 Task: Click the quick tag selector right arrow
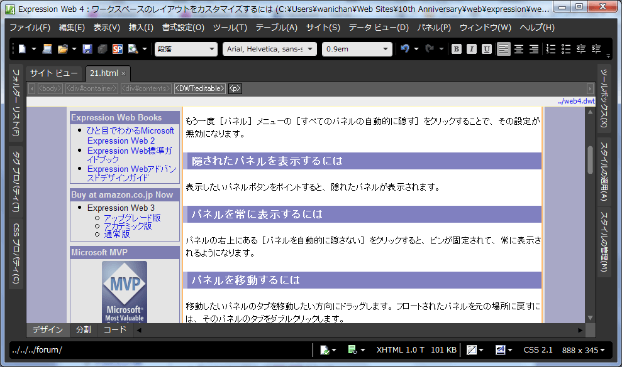tap(590, 88)
